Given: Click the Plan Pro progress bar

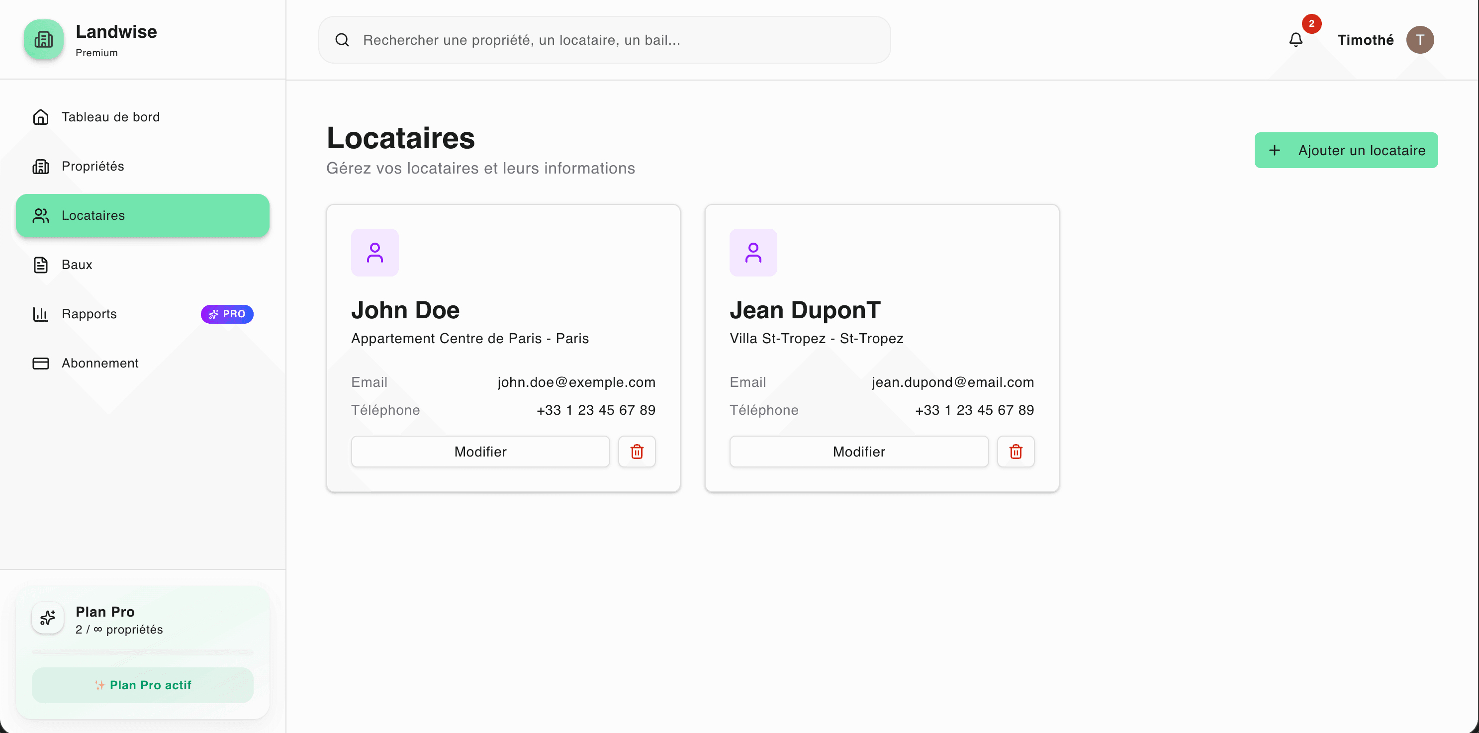Looking at the screenshot, I should click(142, 652).
